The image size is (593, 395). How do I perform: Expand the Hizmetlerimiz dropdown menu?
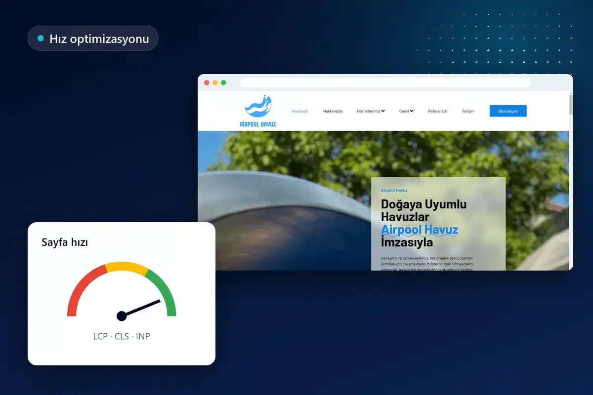click(x=371, y=111)
